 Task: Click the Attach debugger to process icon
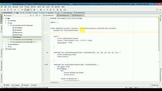[51, 10]
